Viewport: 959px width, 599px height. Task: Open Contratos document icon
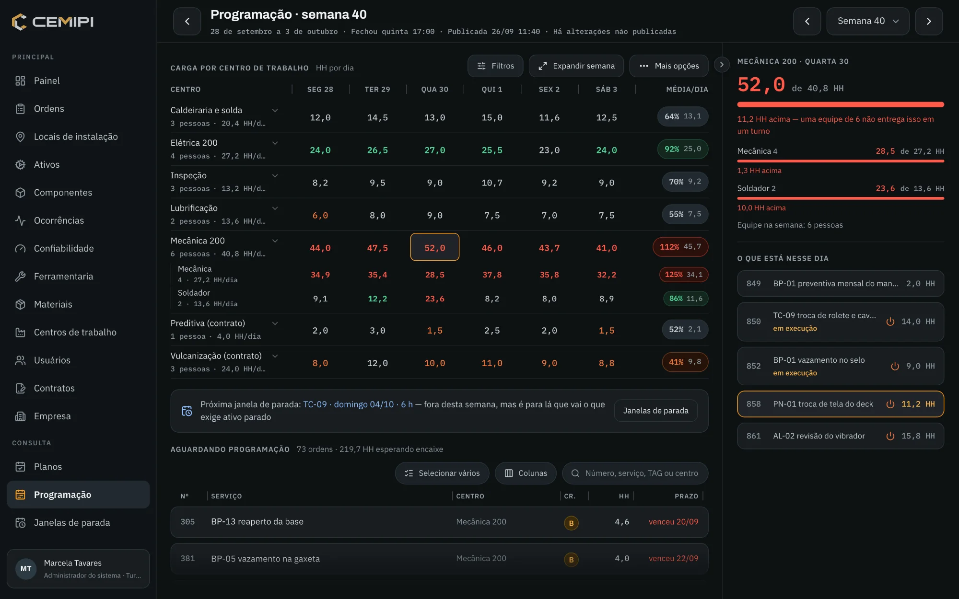click(x=20, y=388)
